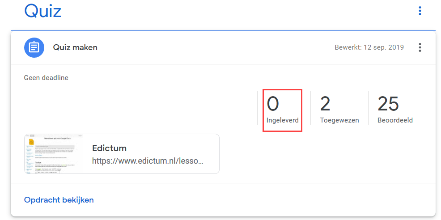The height and width of the screenshot is (220, 441).
Task: Click the blue divider line under Quiz heading
Action: pos(223,30)
